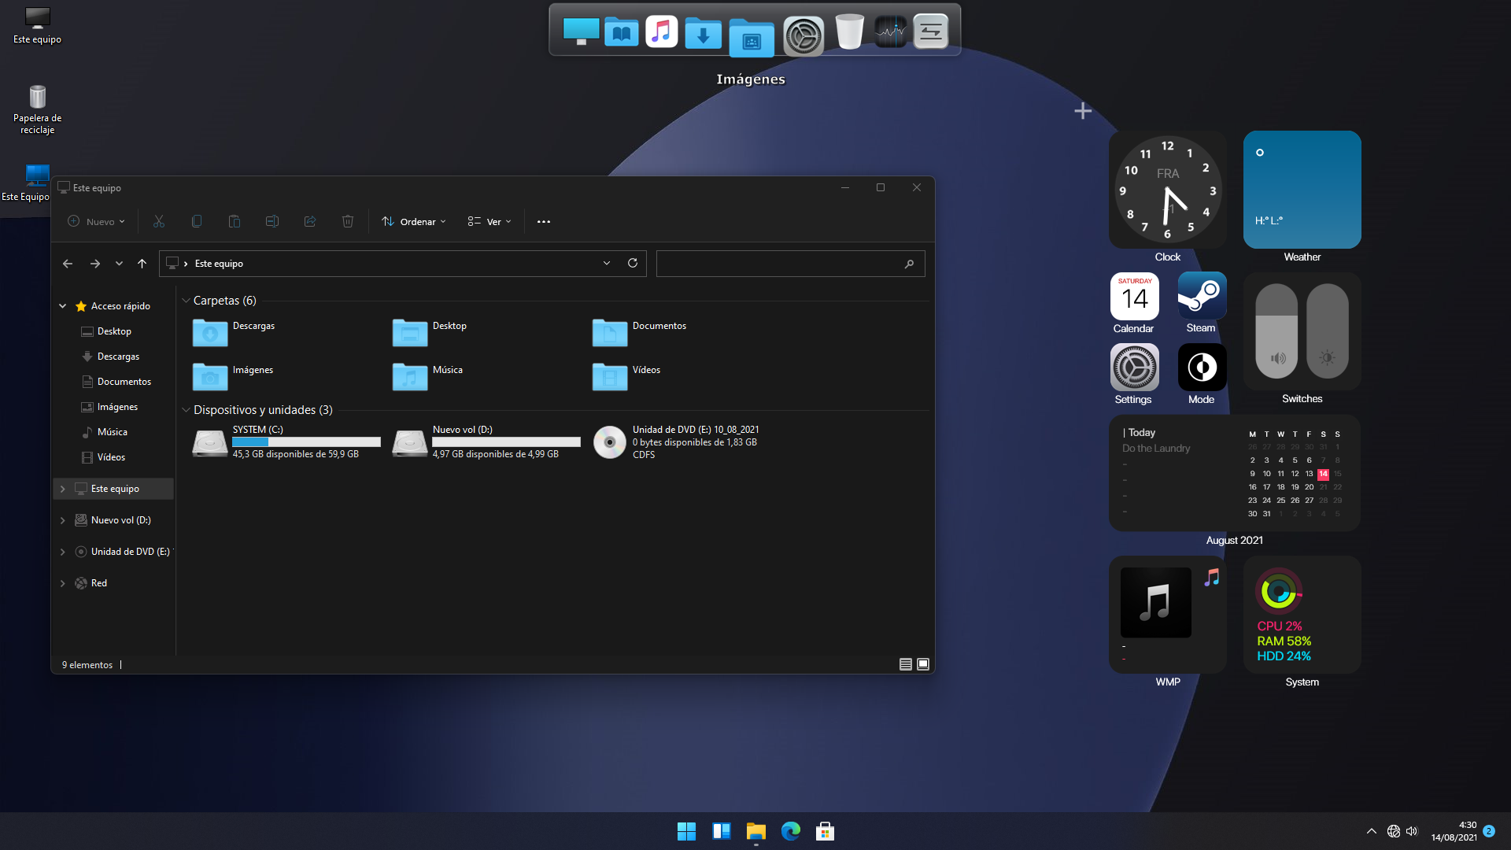
Task: Click the Este equipo address bar path
Action: click(x=219, y=264)
